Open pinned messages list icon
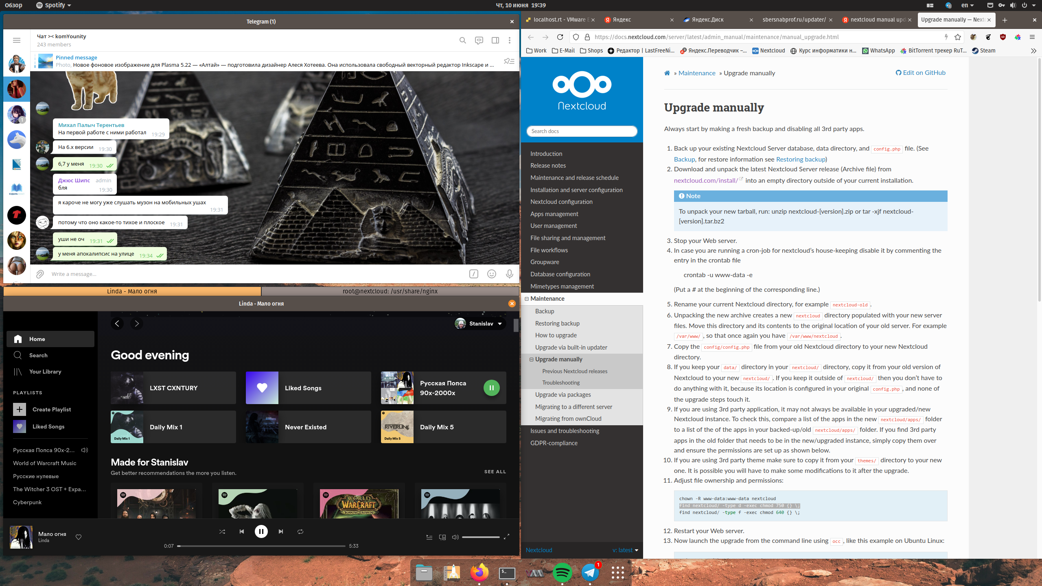Screen dimensions: 1042x586 pos(509,61)
